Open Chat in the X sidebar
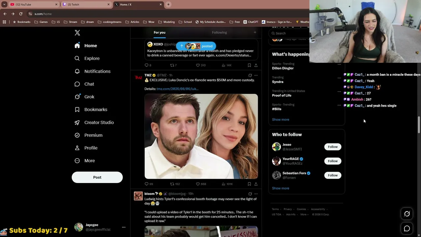This screenshot has width=421, height=237. (85, 84)
